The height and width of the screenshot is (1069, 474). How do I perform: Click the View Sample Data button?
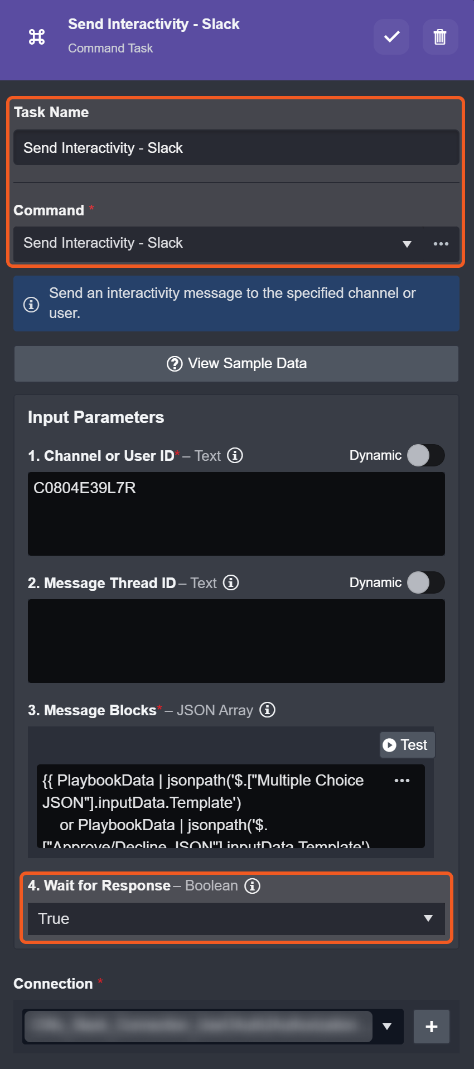pos(236,364)
